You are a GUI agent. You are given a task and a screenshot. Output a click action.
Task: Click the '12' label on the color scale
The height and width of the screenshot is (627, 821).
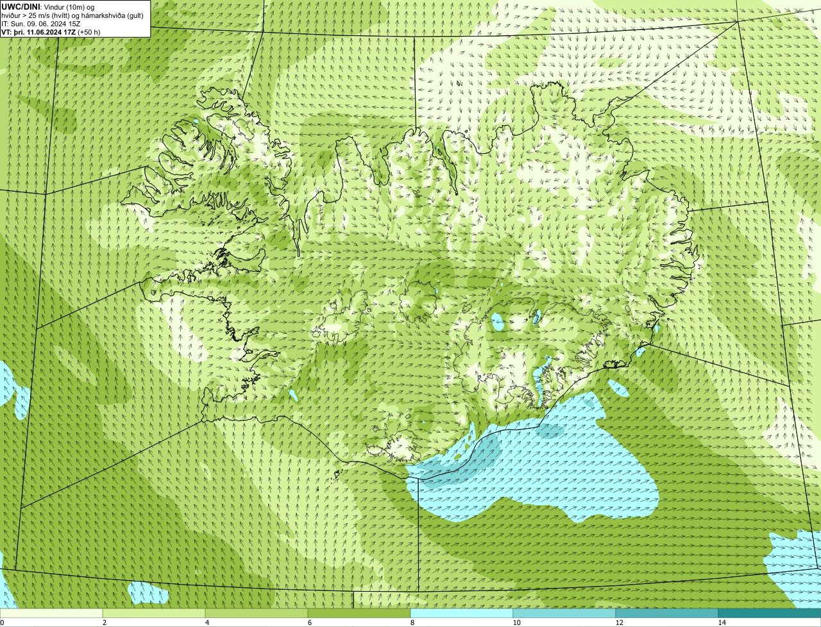pyautogui.click(x=619, y=623)
